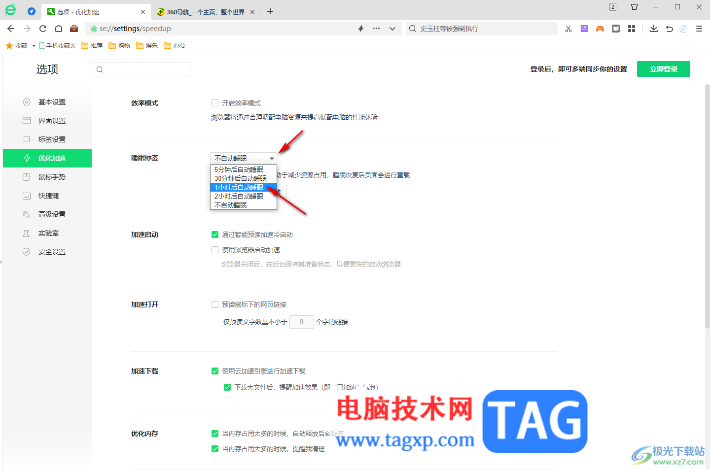The height and width of the screenshot is (470, 710).
Task: Open the sync icon next to downloads
Action: (x=683, y=28)
